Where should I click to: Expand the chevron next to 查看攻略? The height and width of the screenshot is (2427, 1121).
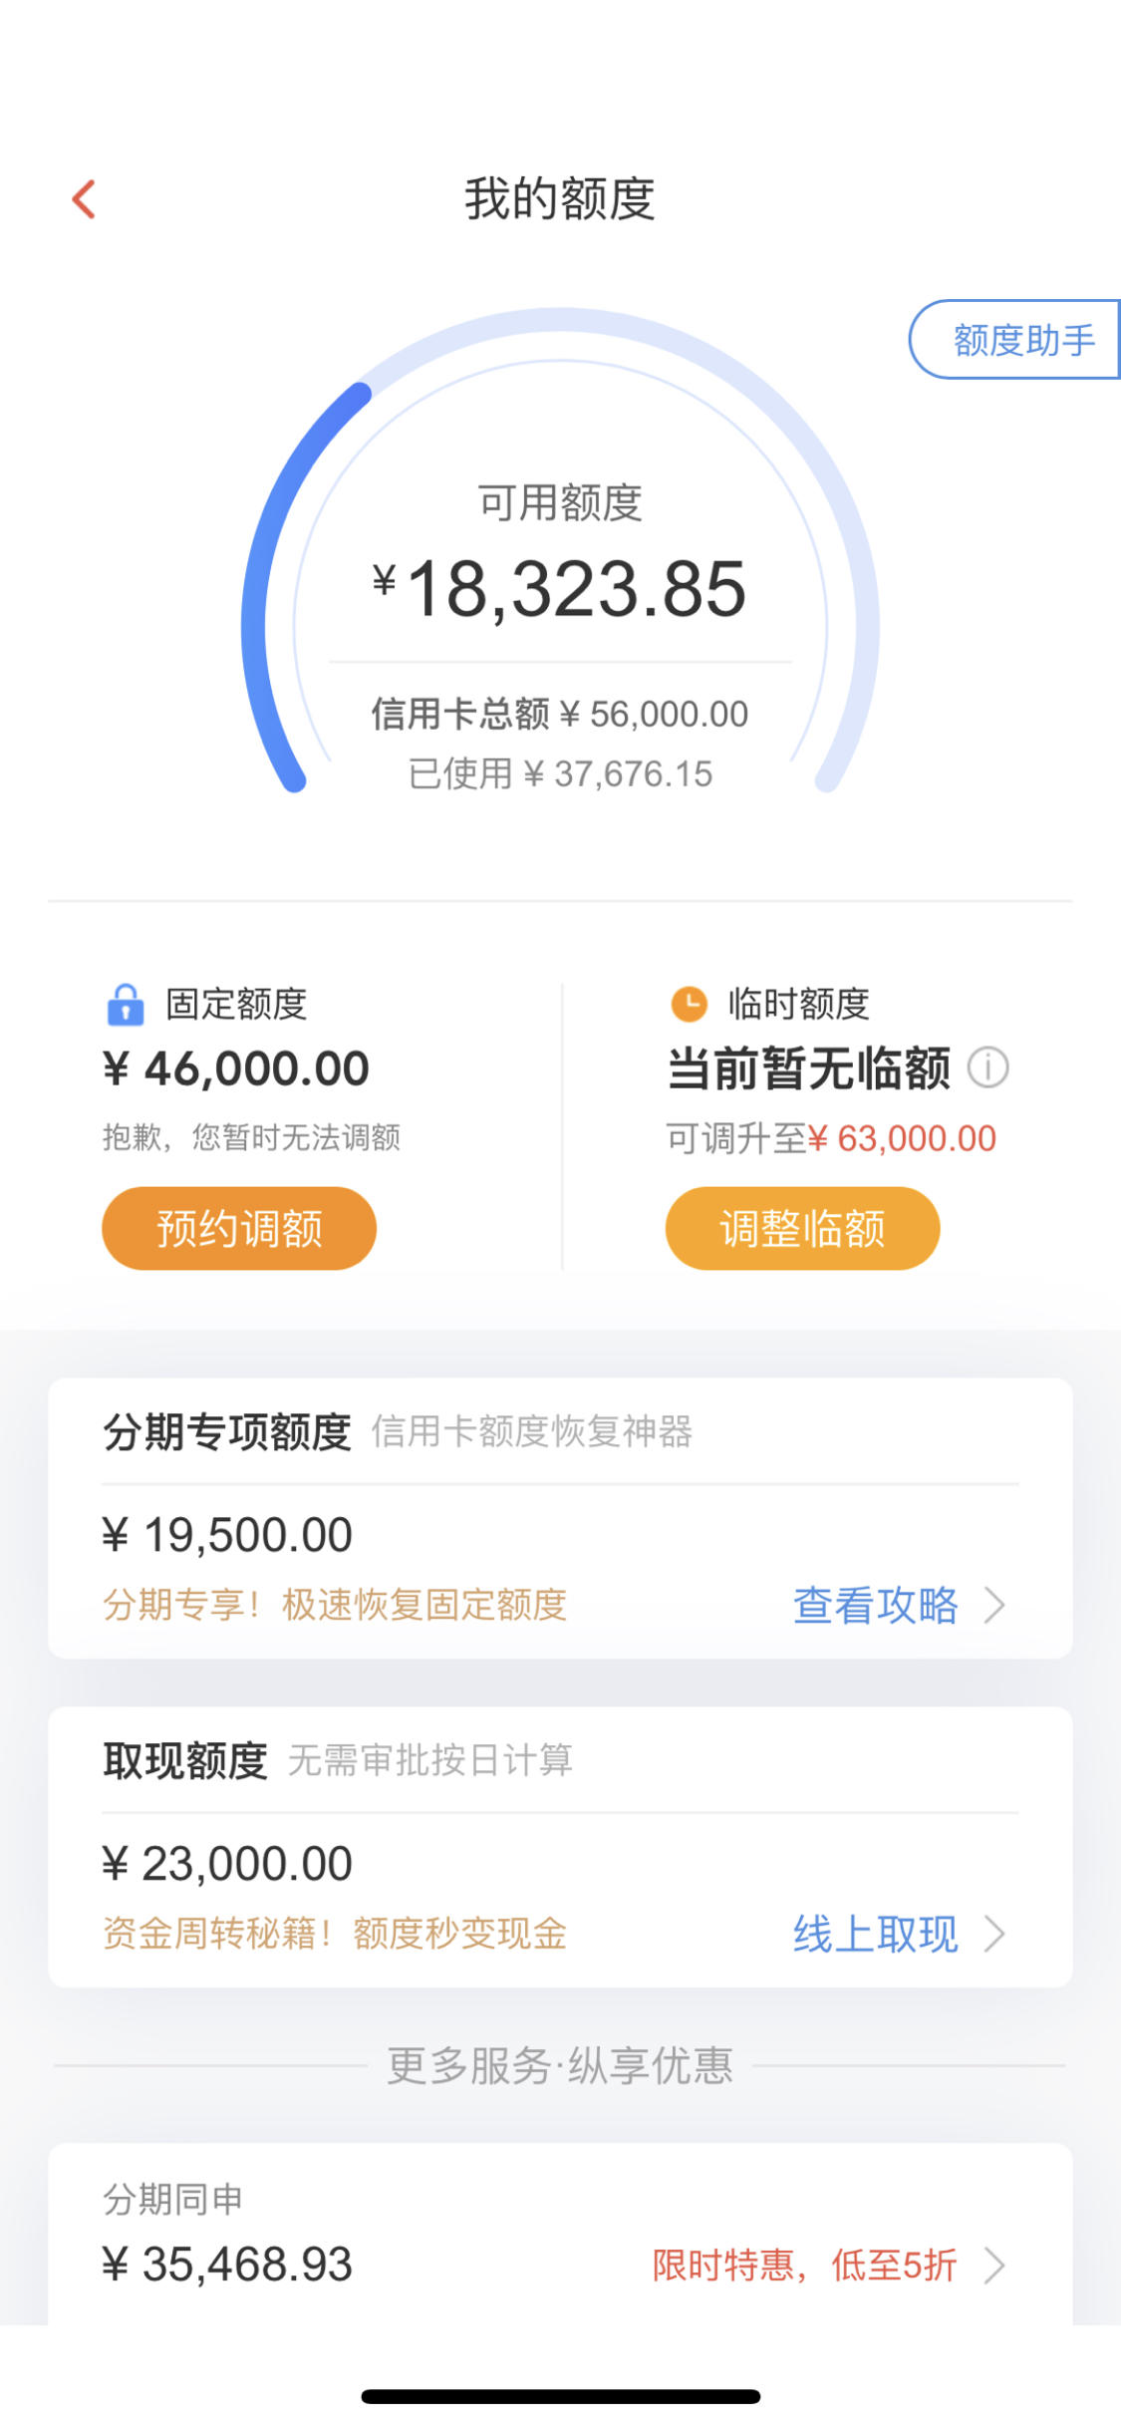pyautogui.click(x=994, y=1606)
